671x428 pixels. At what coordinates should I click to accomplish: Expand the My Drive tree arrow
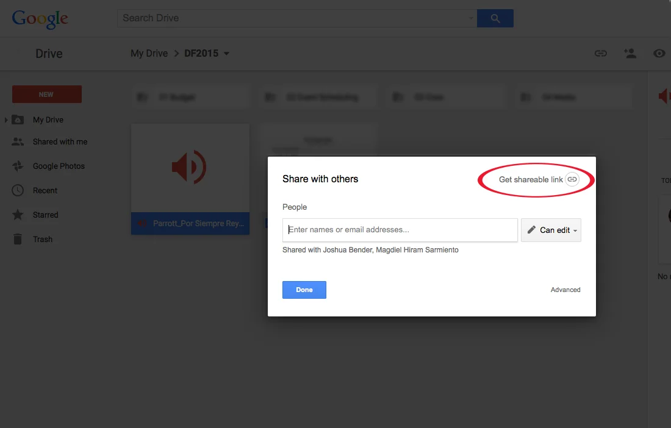click(x=6, y=120)
